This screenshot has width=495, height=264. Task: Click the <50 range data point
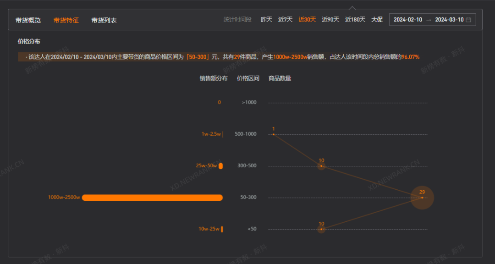point(321,229)
